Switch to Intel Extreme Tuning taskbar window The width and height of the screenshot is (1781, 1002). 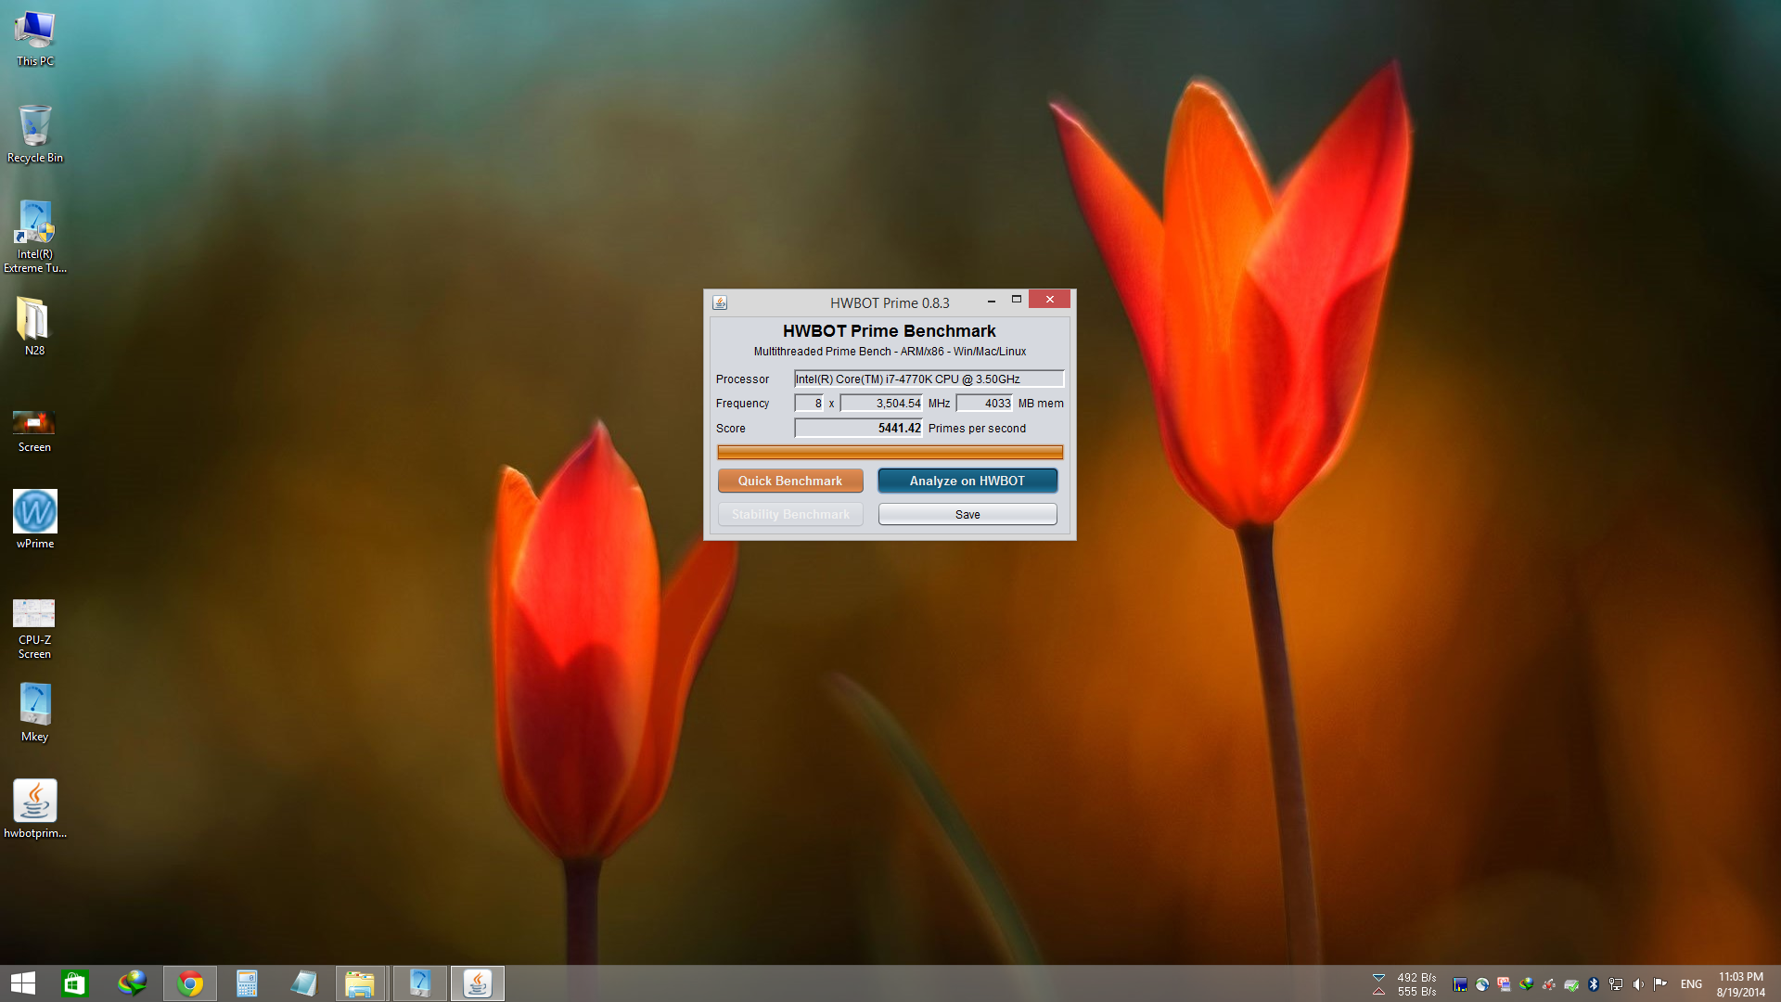coord(420,983)
